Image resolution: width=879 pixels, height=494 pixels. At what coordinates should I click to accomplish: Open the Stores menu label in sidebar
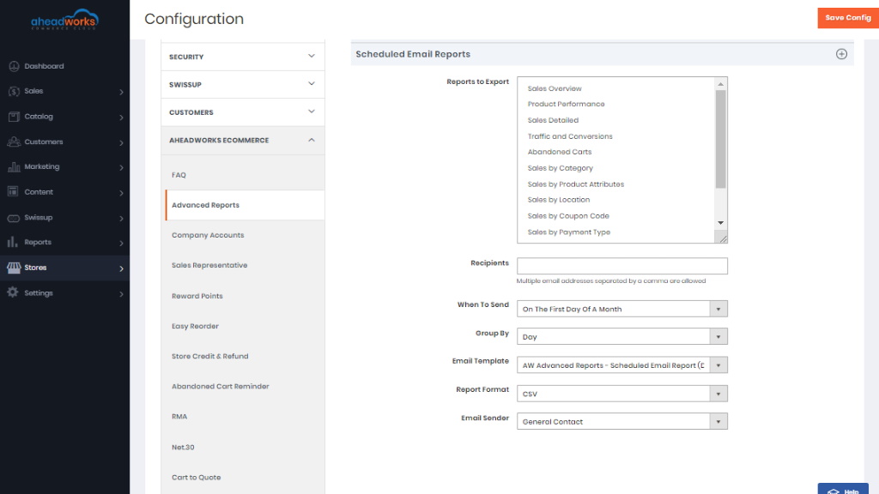[x=35, y=268]
